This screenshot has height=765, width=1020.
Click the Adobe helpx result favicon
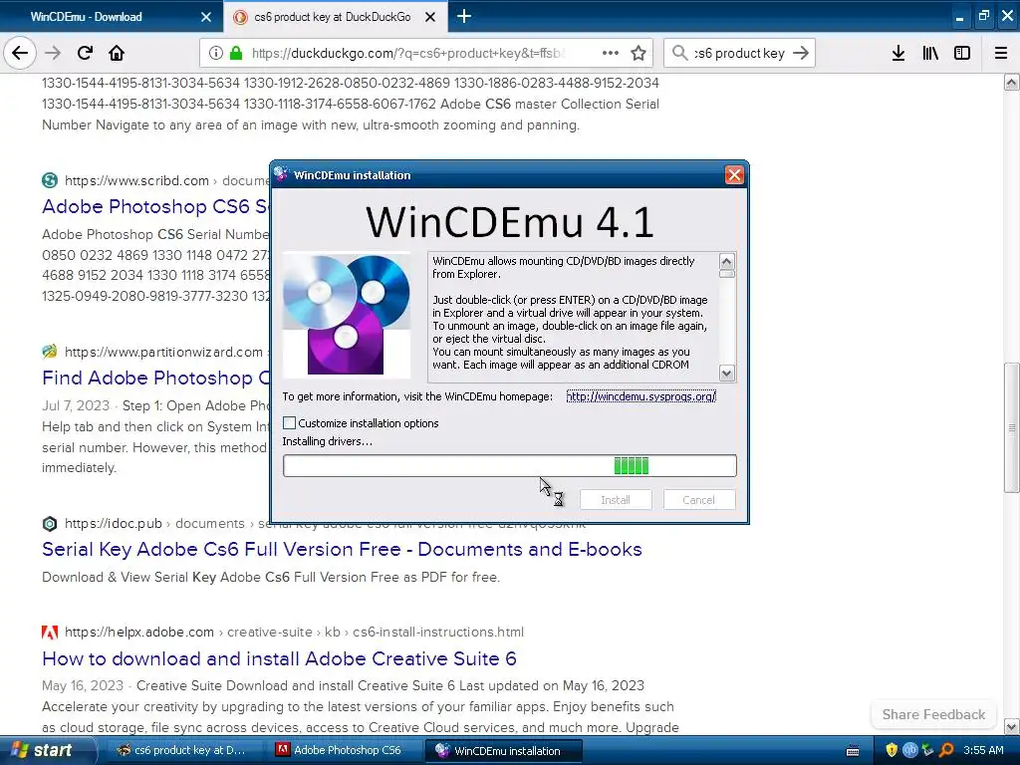[x=50, y=632]
